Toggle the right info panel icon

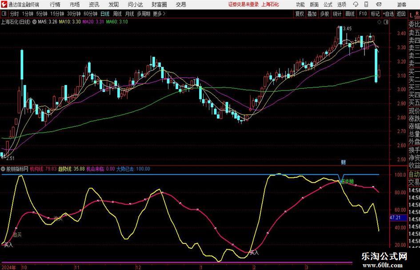[386, 22]
